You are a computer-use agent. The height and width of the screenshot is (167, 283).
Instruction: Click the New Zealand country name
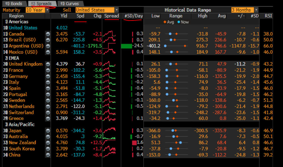22,143
